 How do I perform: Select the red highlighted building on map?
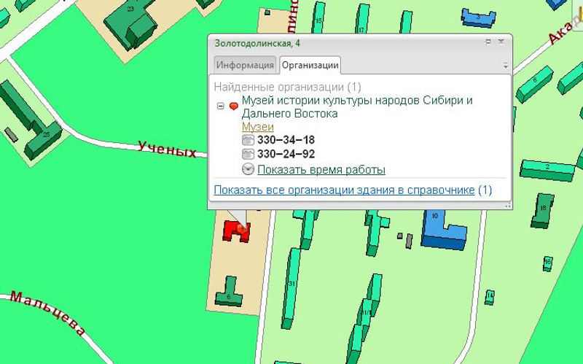236,231
